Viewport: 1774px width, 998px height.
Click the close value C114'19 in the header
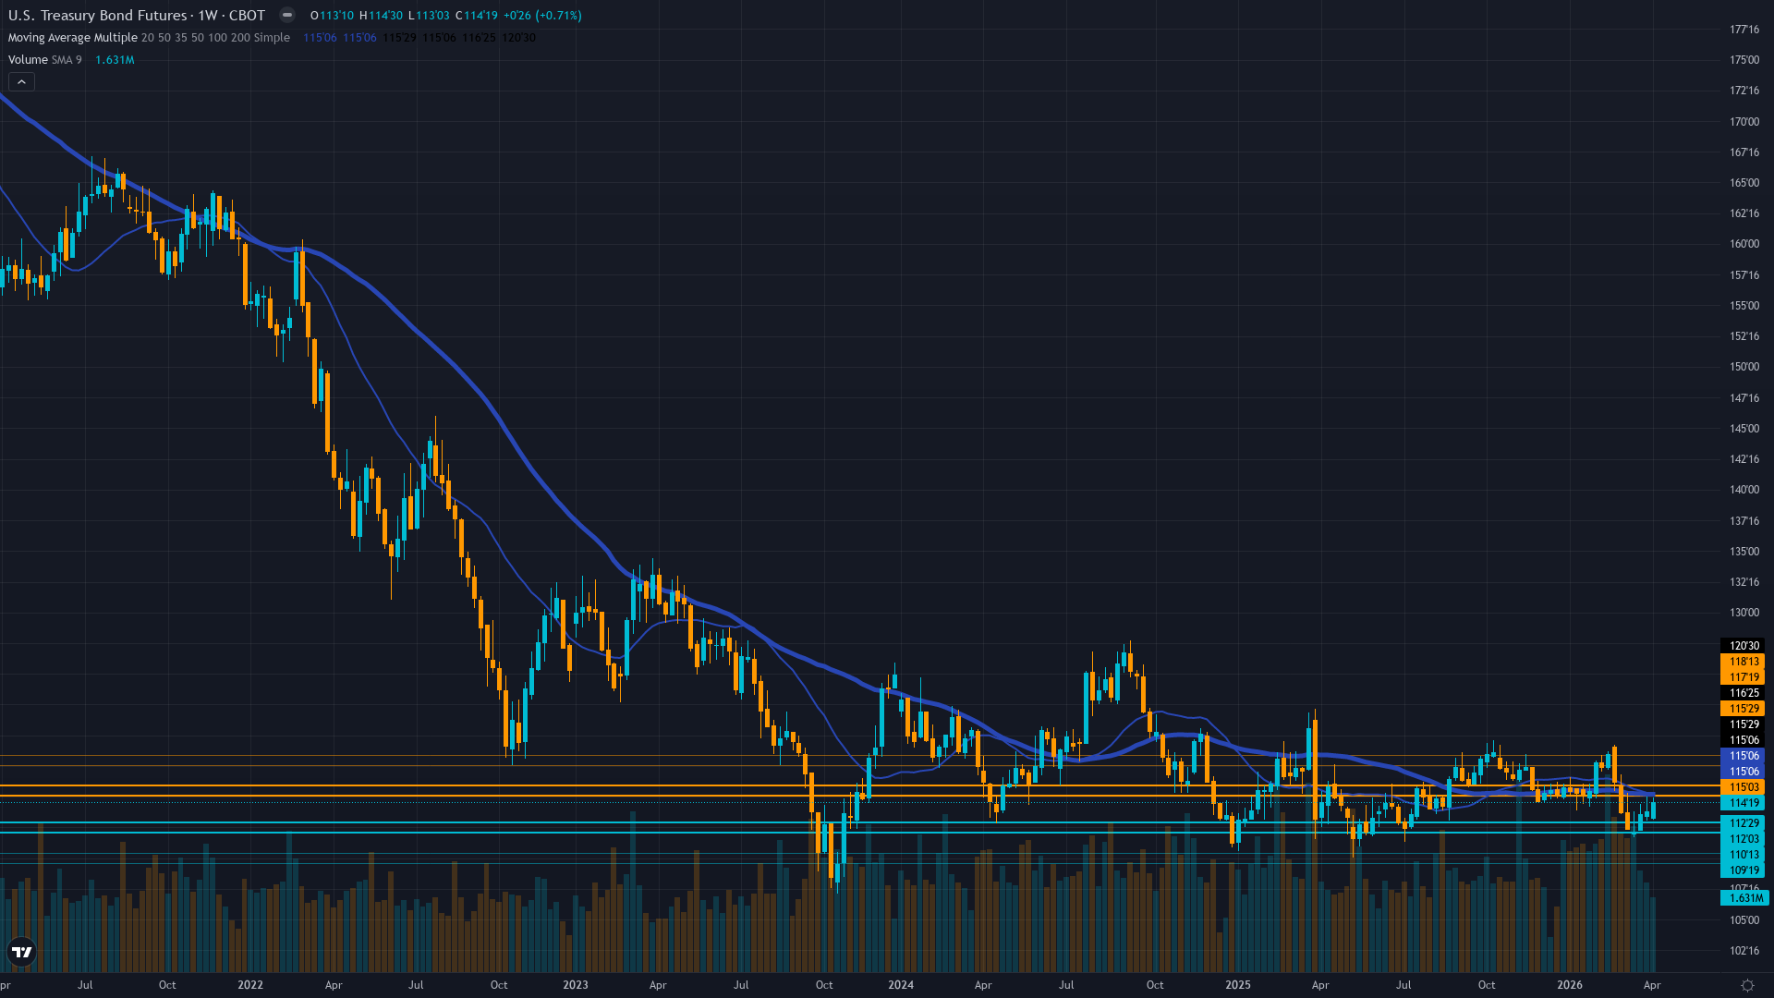(477, 16)
